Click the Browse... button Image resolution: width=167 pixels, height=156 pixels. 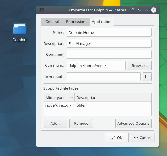[140, 66]
